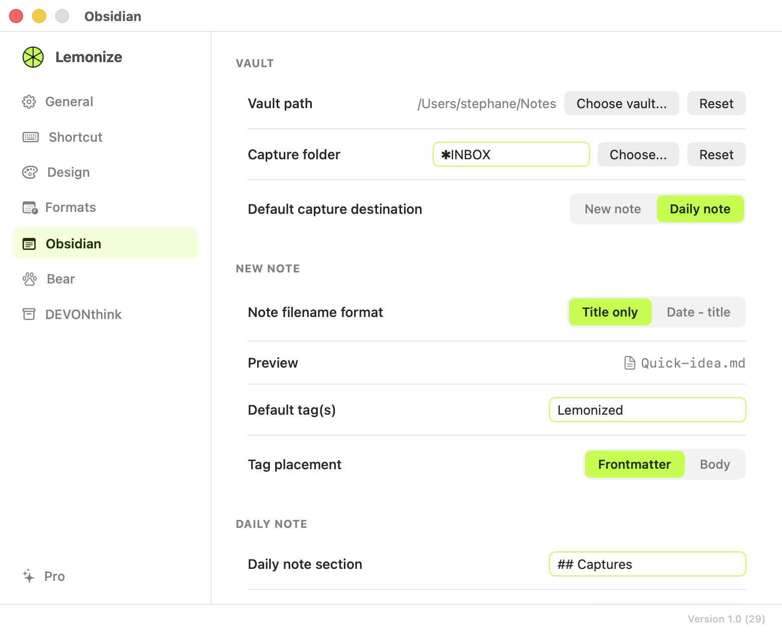Reset the Capture folder
The width and height of the screenshot is (782, 633).
click(716, 154)
